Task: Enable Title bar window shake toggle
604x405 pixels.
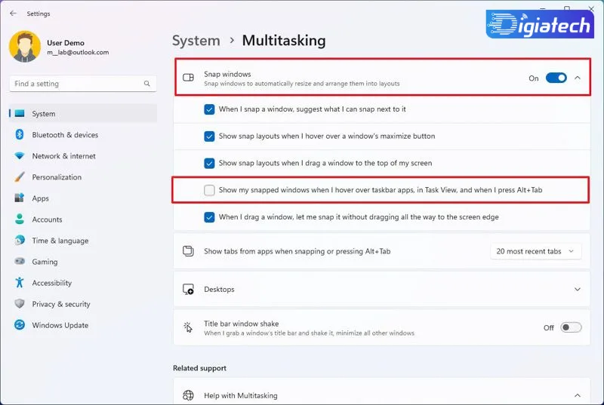Action: point(571,327)
